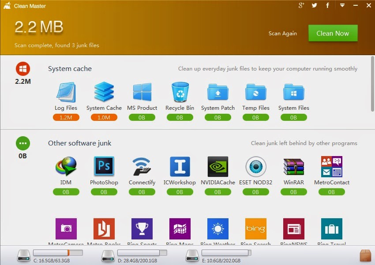
Task: Select the Bing NEWS icon
Action: point(294,229)
